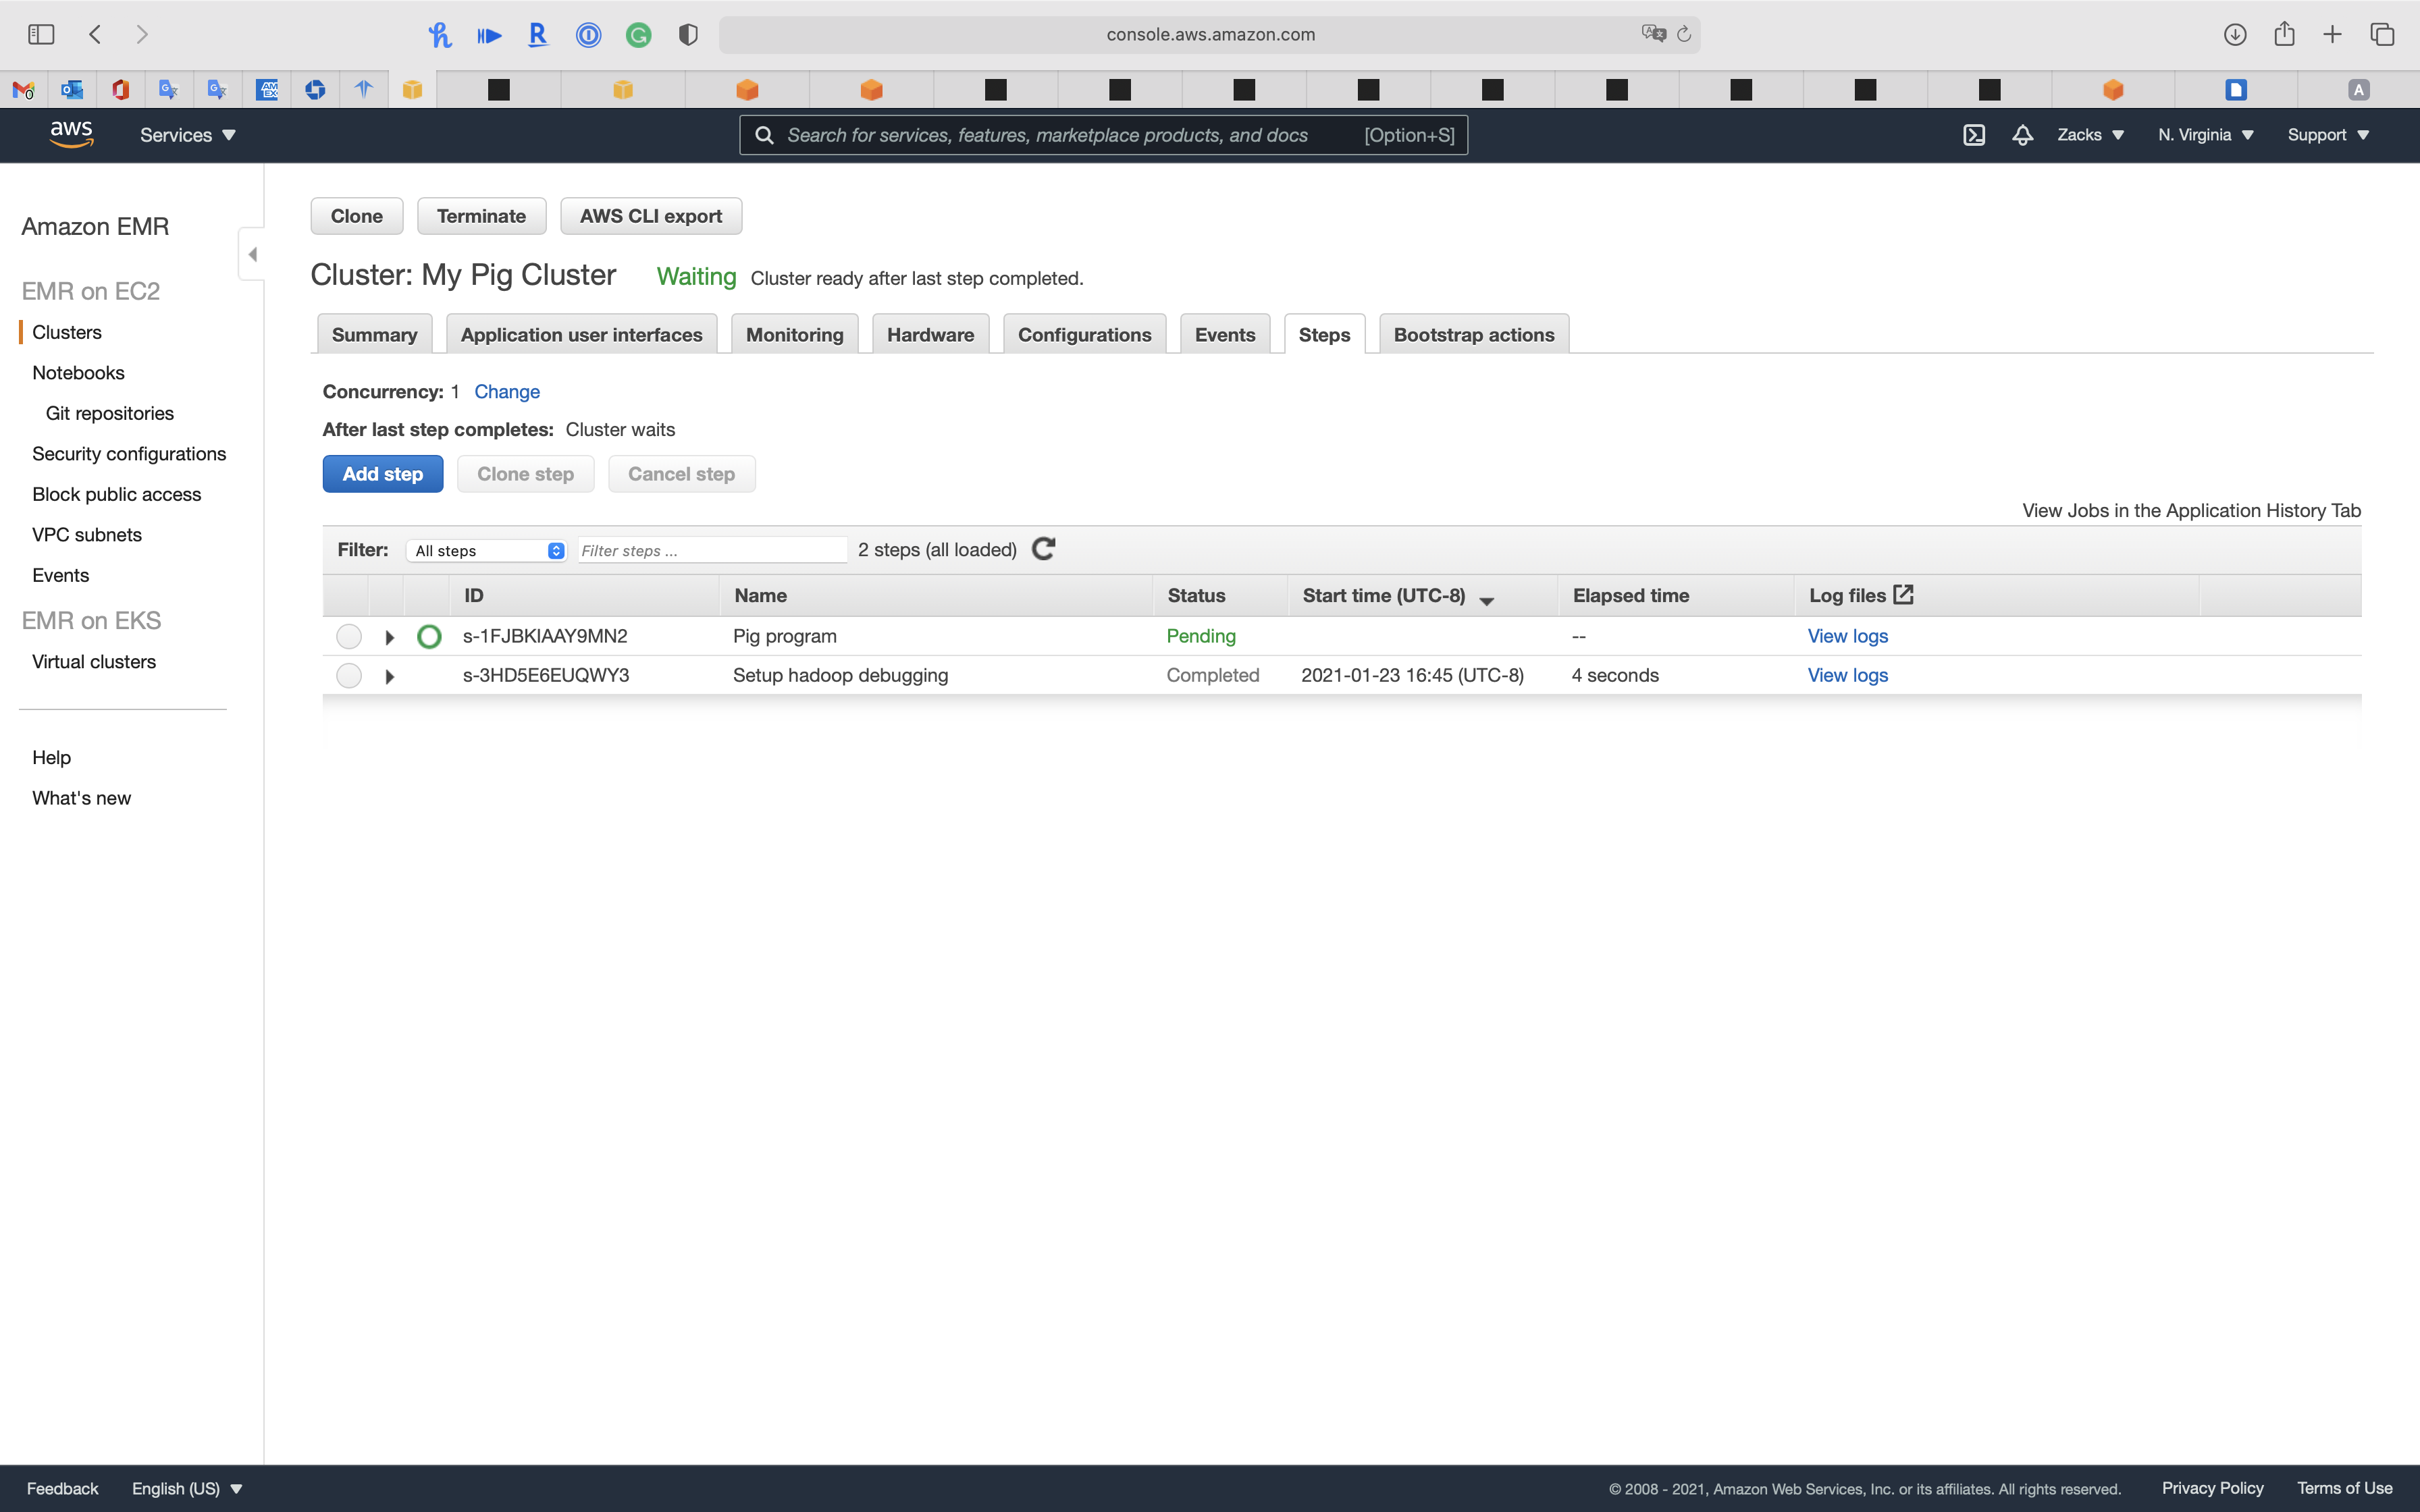Switch to the Bootstrap actions tab
Viewport: 2420px width, 1512px height.
(1473, 335)
